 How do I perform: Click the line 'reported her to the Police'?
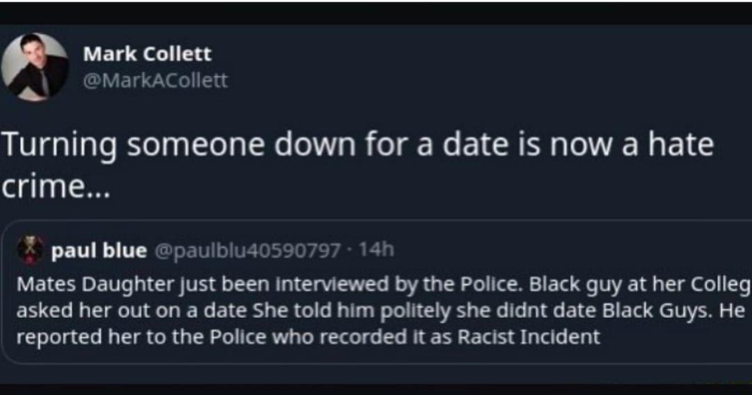click(308, 337)
